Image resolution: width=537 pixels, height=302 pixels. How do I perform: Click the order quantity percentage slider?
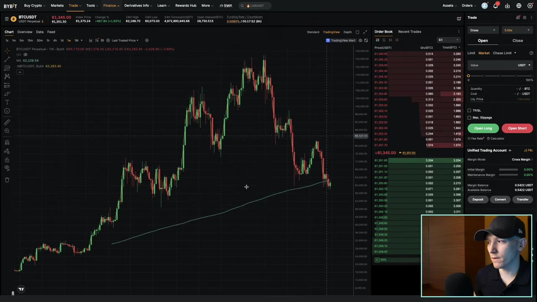[x=500, y=76]
